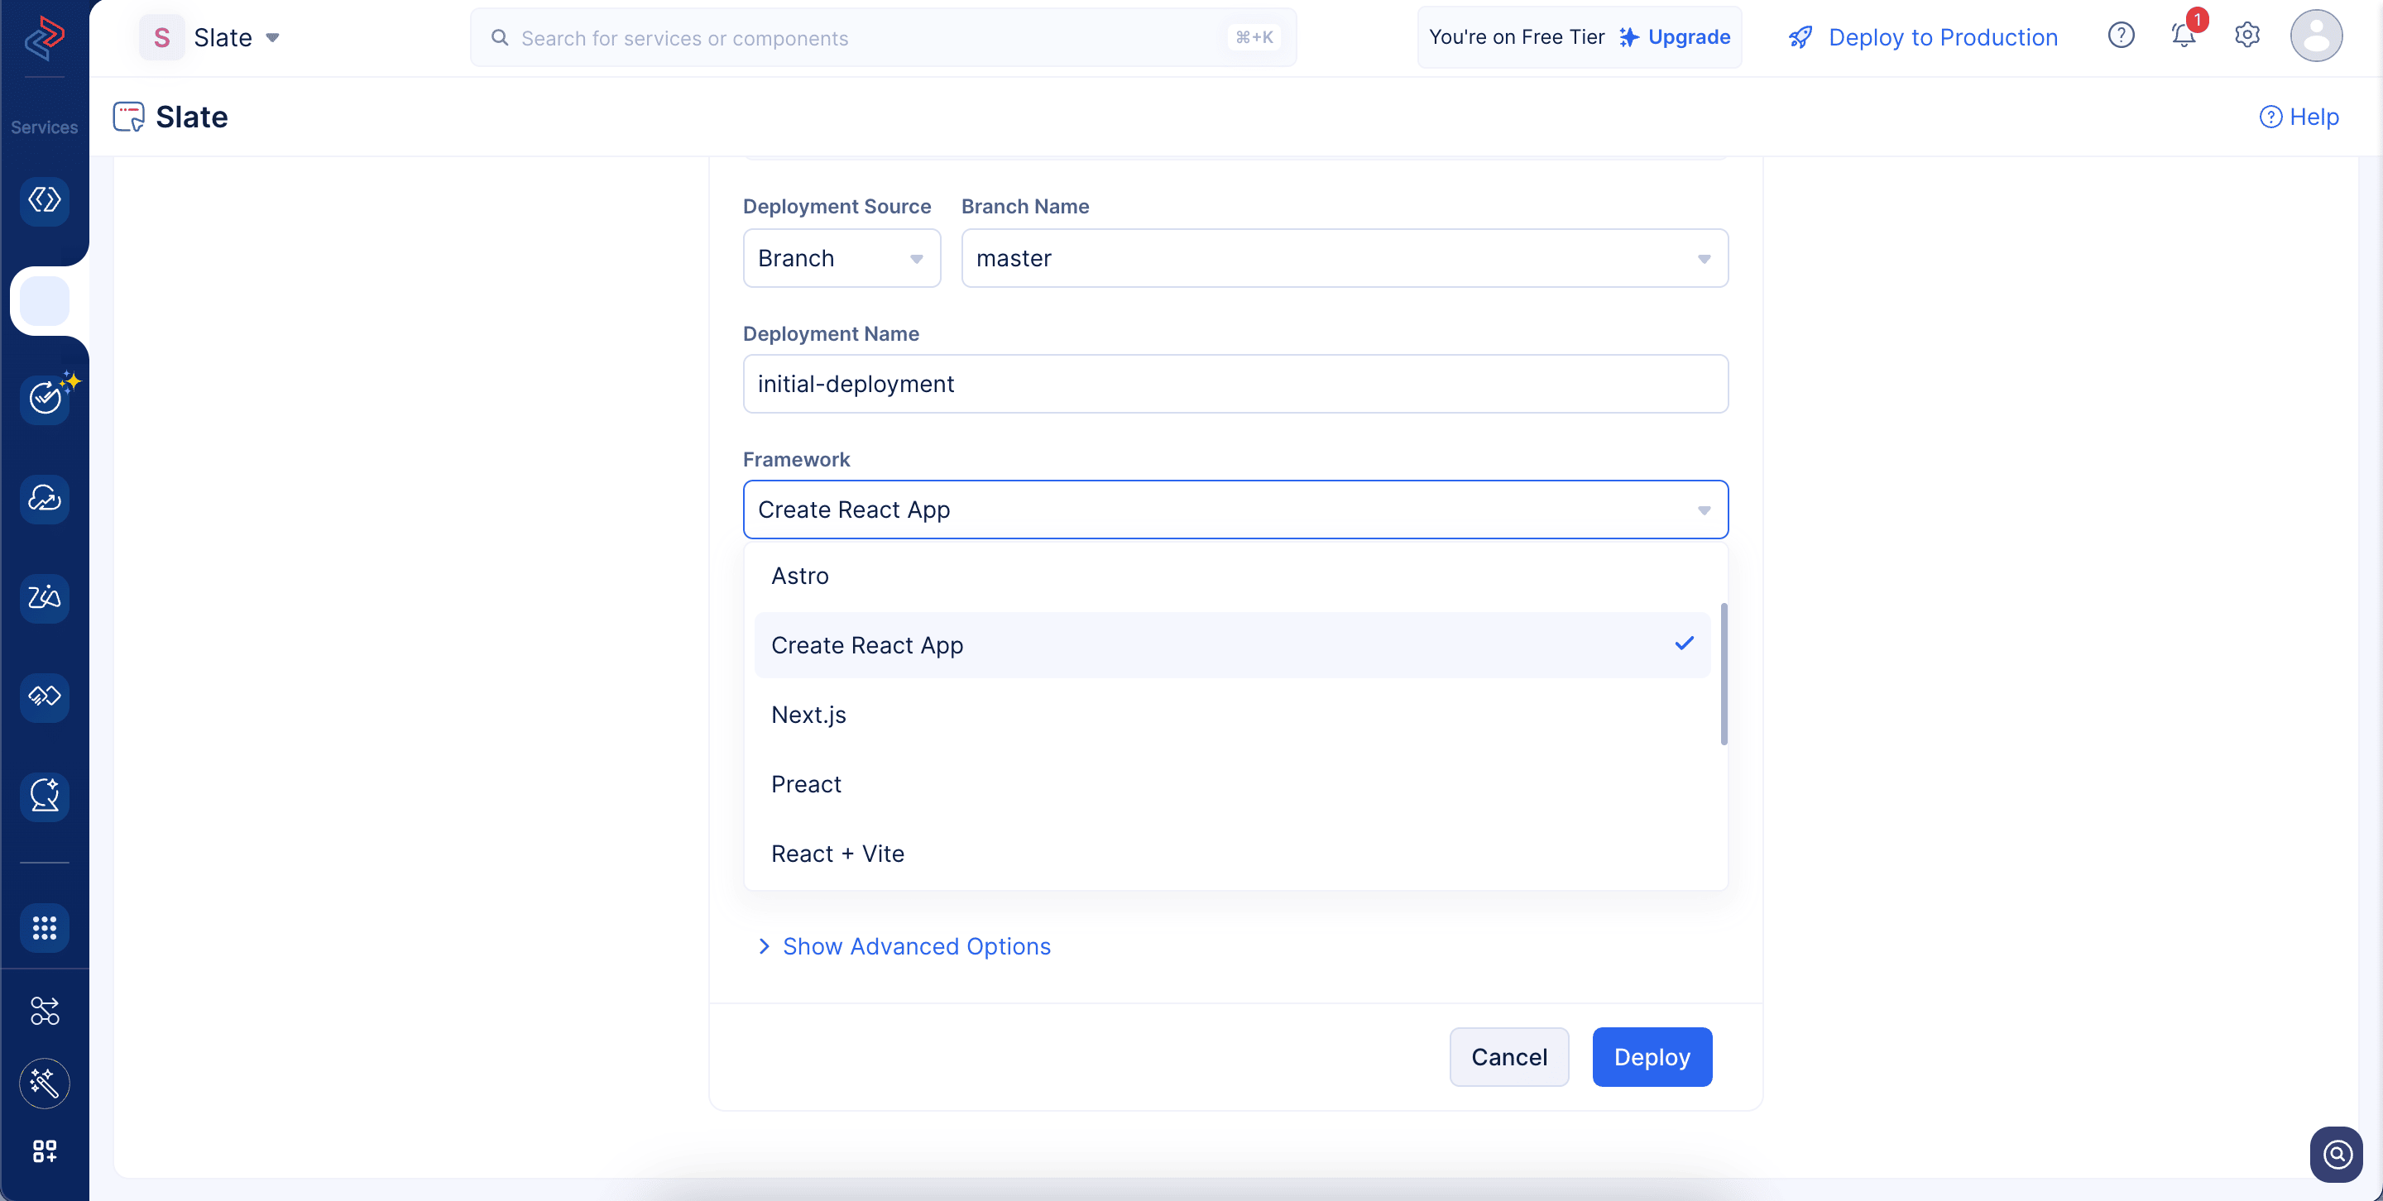Viewport: 2383px width, 1201px height.
Task: Click the magic wand icon in sidebar
Action: 45,1083
